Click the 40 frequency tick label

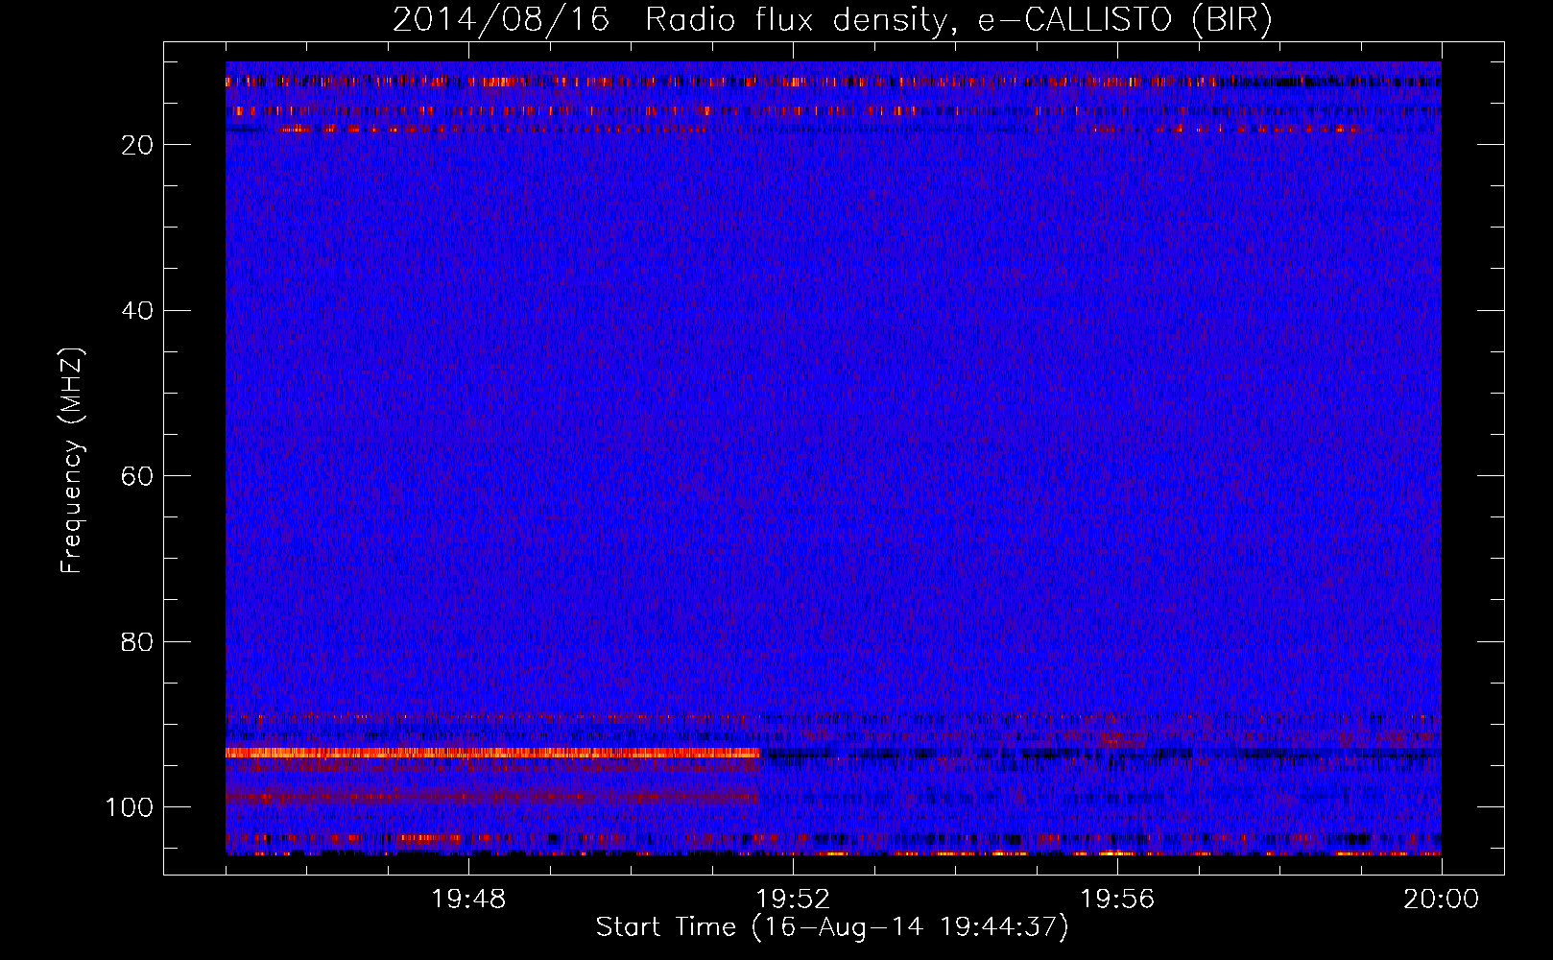(x=137, y=310)
